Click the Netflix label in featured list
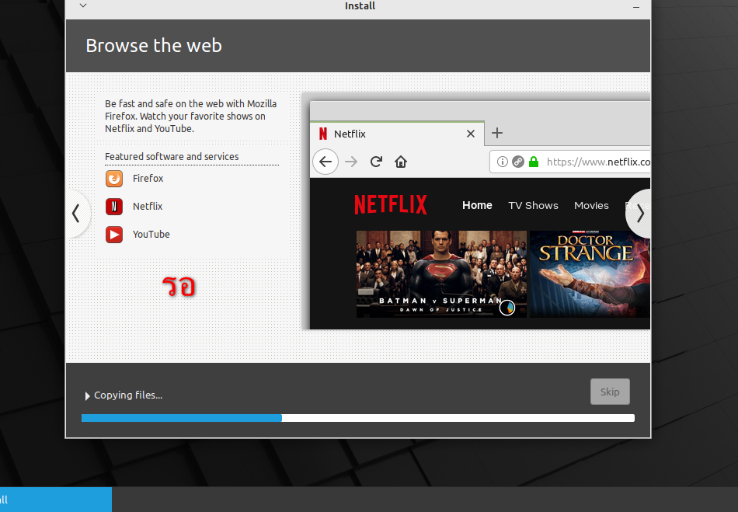Screen dimensions: 738x512 (148, 206)
